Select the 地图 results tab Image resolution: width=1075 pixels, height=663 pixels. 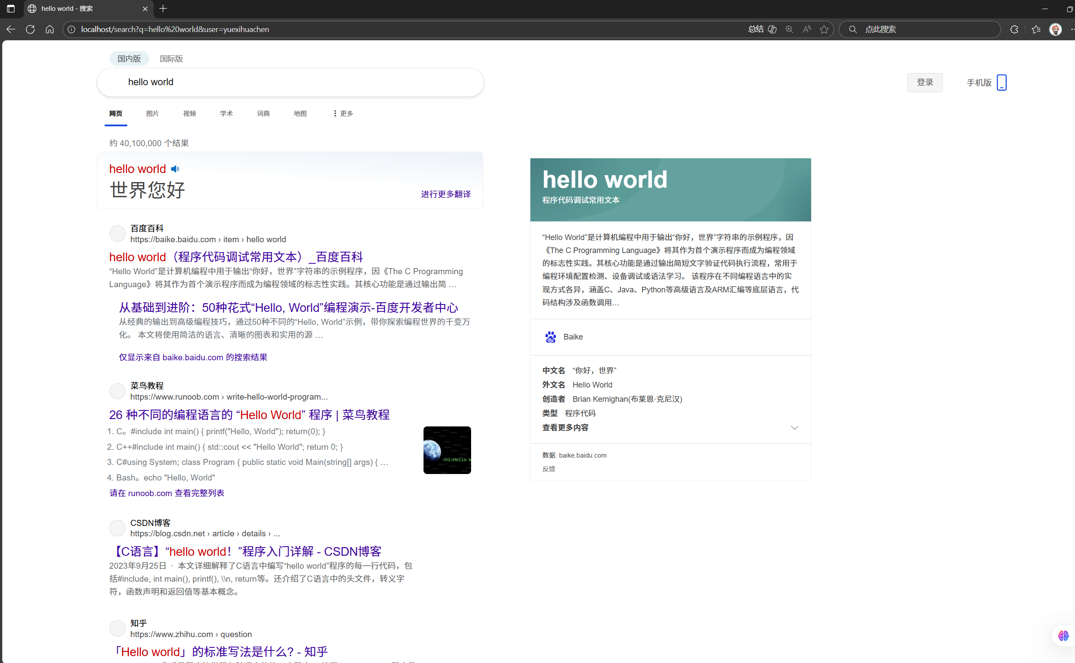pos(300,114)
